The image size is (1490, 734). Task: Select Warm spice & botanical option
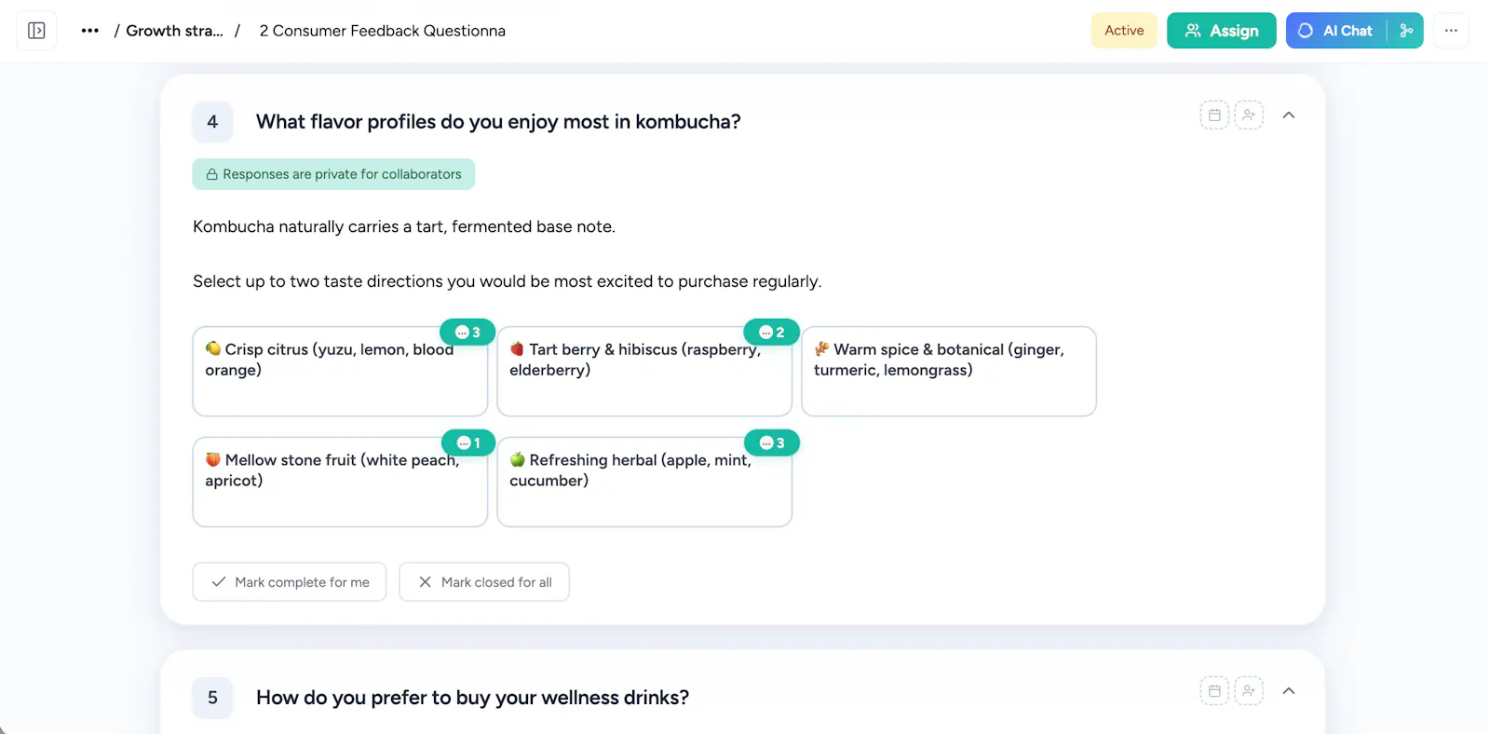tap(949, 371)
